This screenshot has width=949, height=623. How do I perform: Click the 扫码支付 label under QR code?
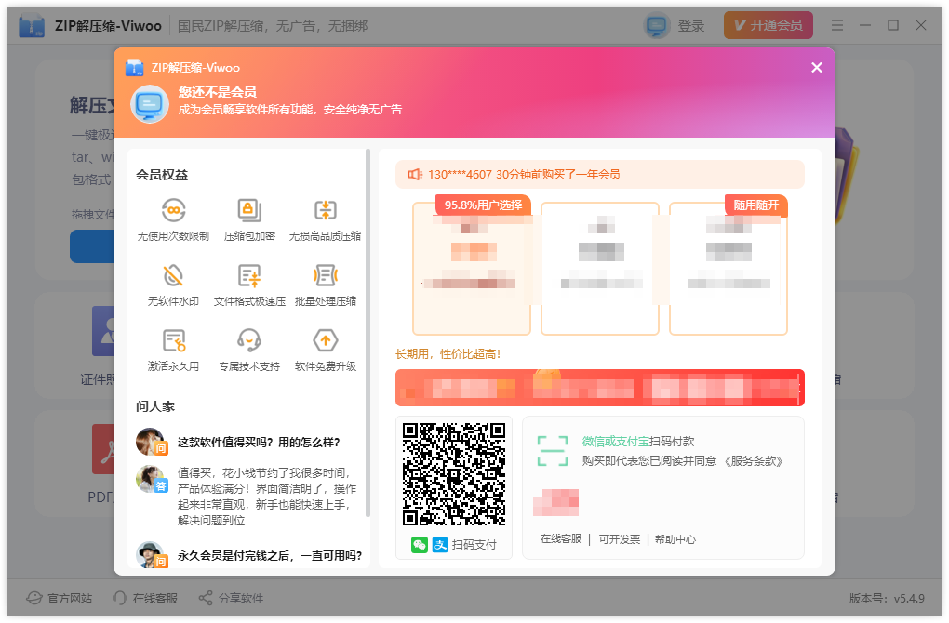pyautogui.click(x=474, y=545)
